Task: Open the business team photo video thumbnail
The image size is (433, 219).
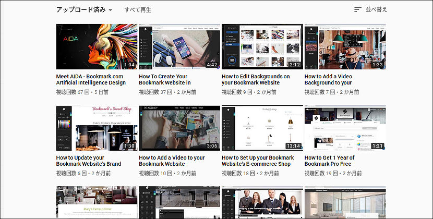Action: pos(262,202)
